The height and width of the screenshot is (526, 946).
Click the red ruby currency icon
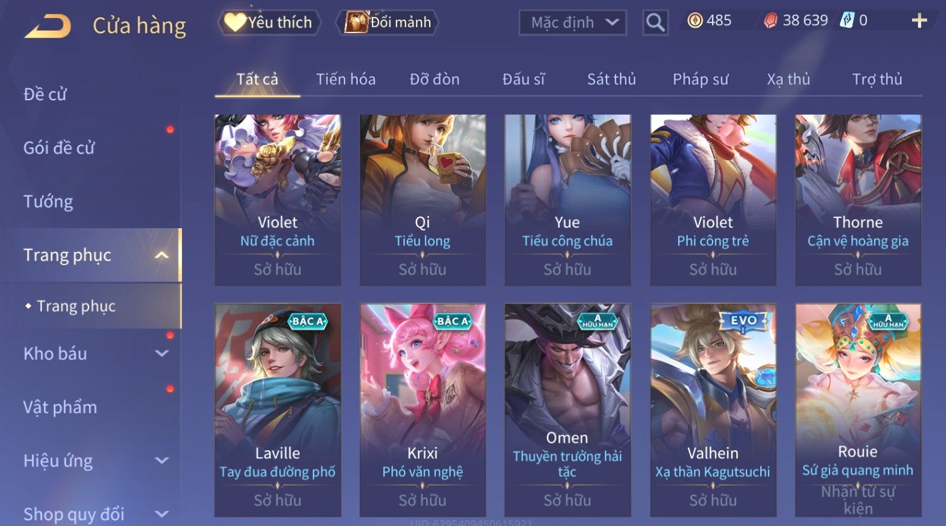click(x=770, y=21)
